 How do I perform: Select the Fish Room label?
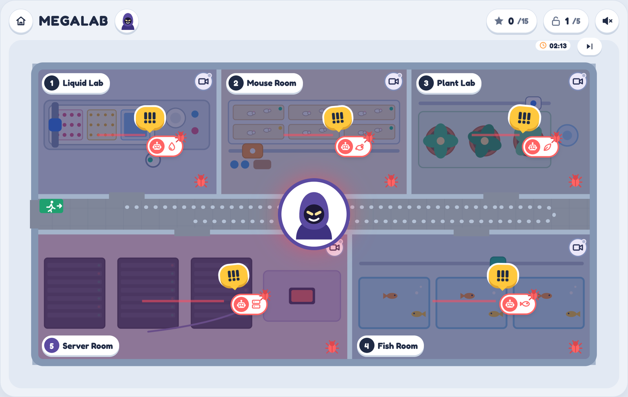click(x=390, y=346)
